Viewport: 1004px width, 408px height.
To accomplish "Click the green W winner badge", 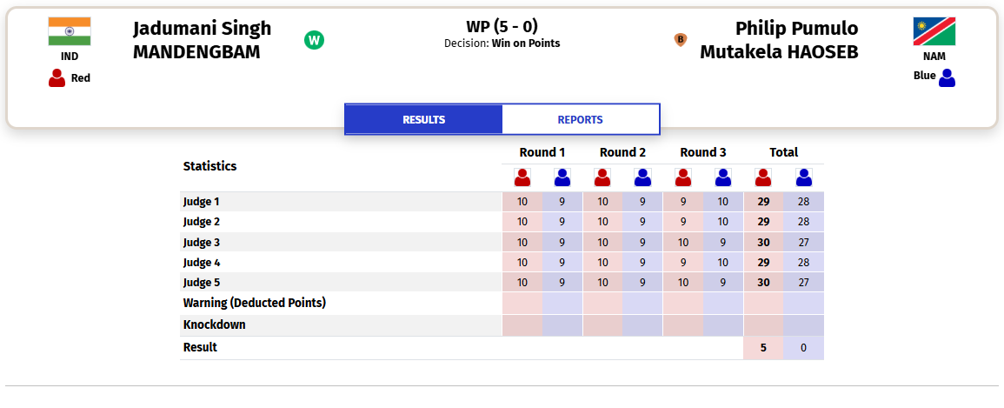I will (314, 40).
